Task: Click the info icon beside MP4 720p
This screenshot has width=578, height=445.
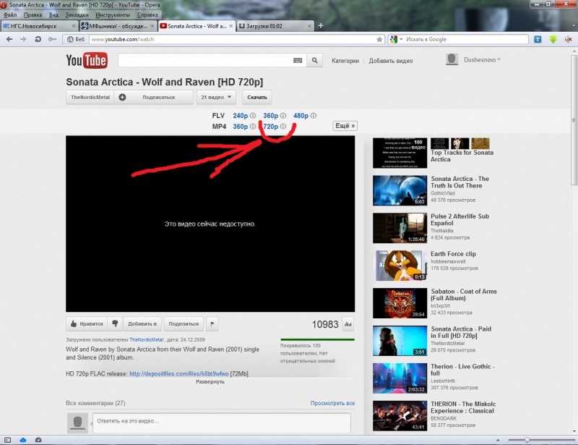Action: (x=283, y=127)
